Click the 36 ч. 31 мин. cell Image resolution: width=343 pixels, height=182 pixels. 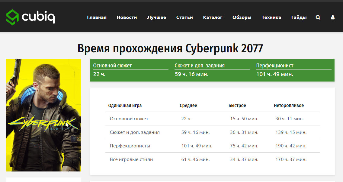pos(244,132)
